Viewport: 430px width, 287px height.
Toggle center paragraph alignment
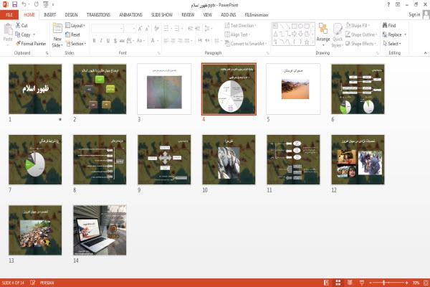173,41
